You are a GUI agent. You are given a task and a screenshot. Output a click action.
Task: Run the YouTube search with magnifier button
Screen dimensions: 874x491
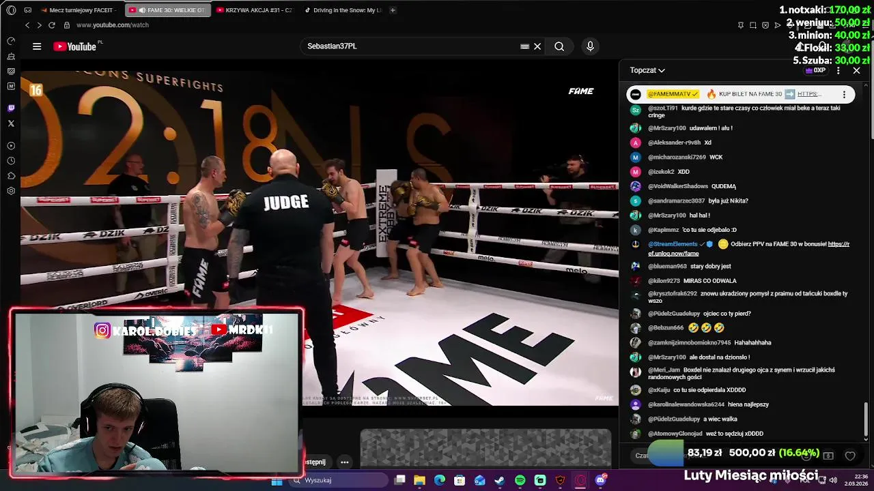point(559,46)
